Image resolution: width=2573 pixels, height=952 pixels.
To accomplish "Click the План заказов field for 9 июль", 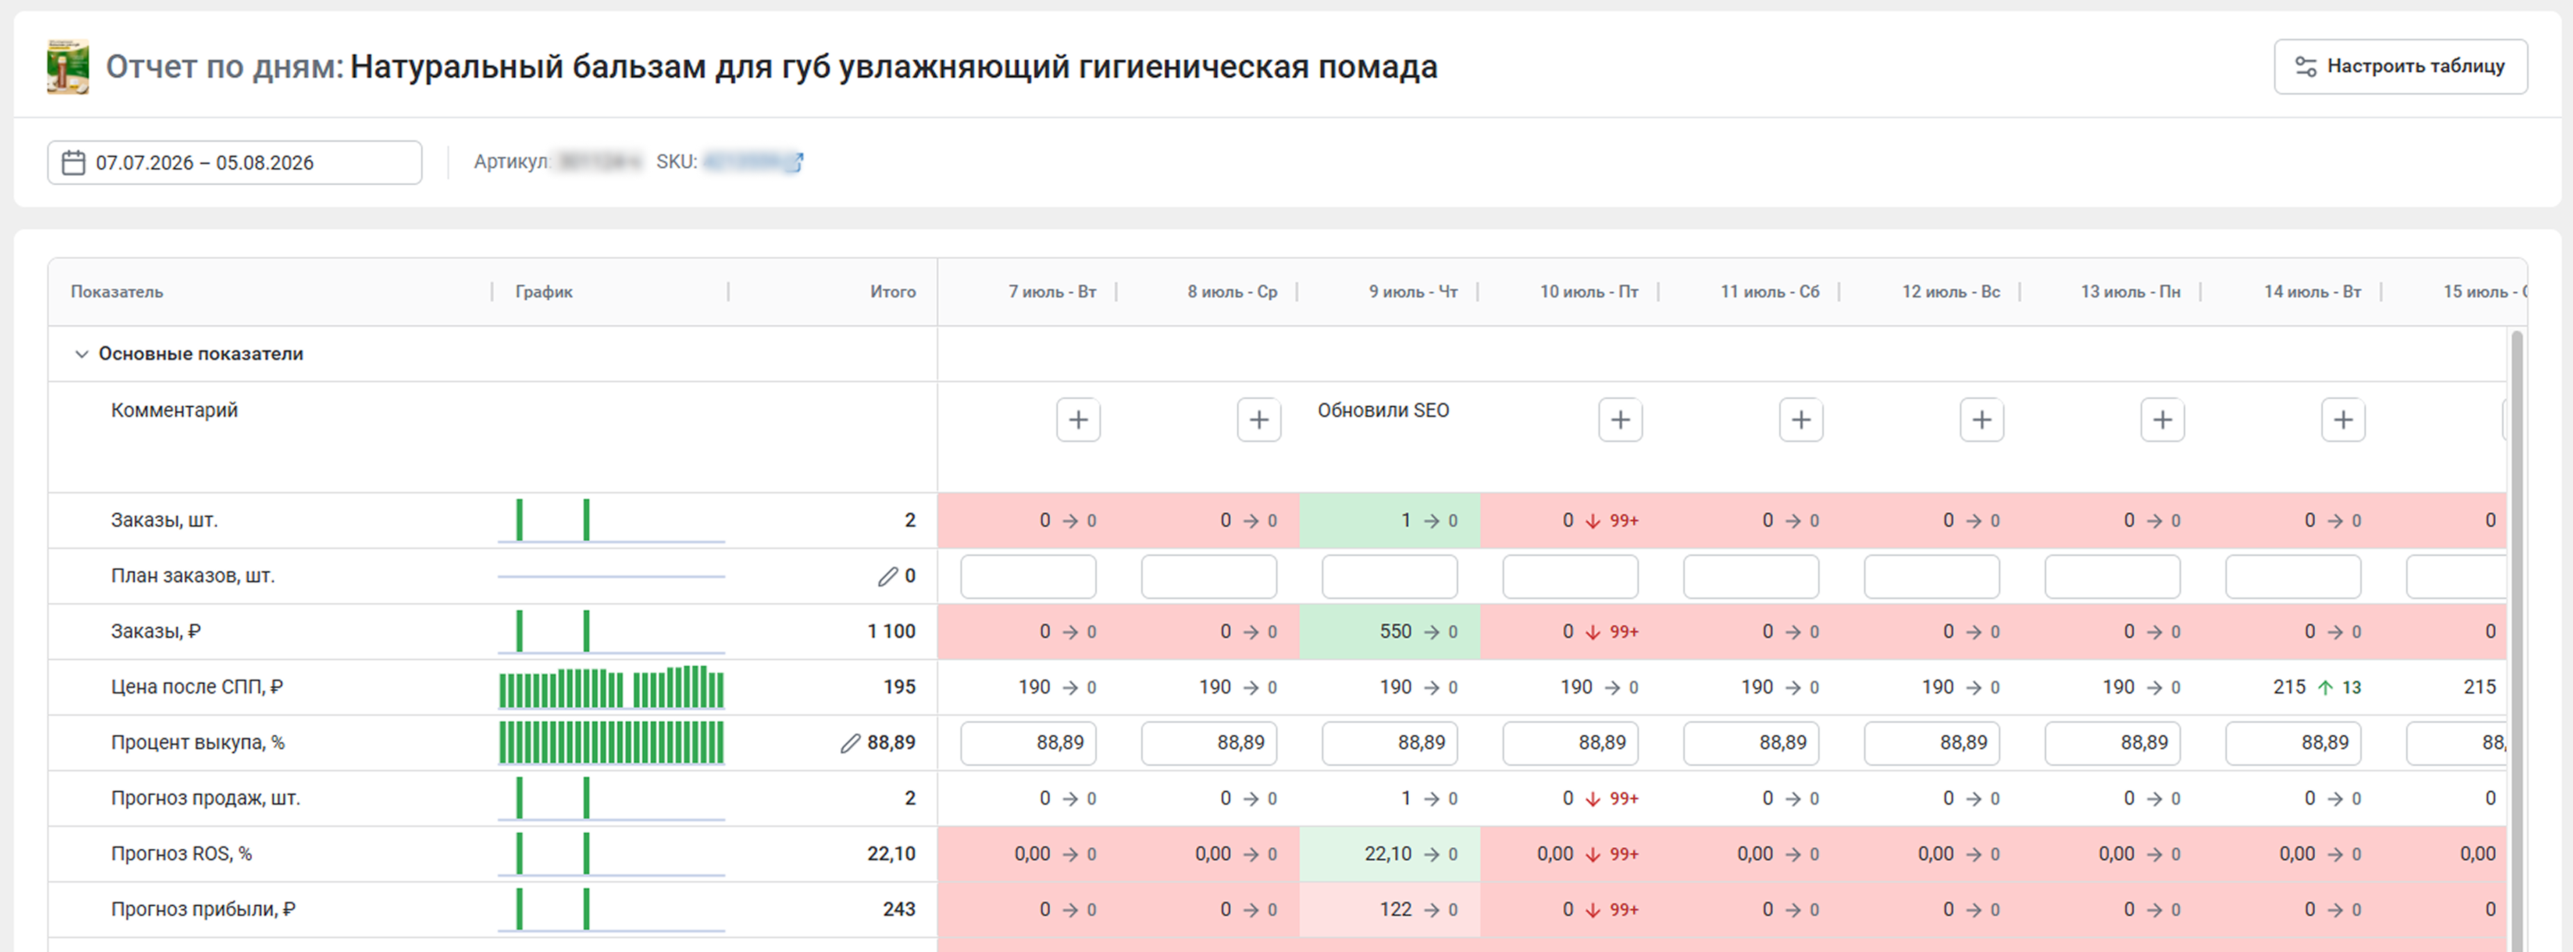I will [x=1389, y=576].
